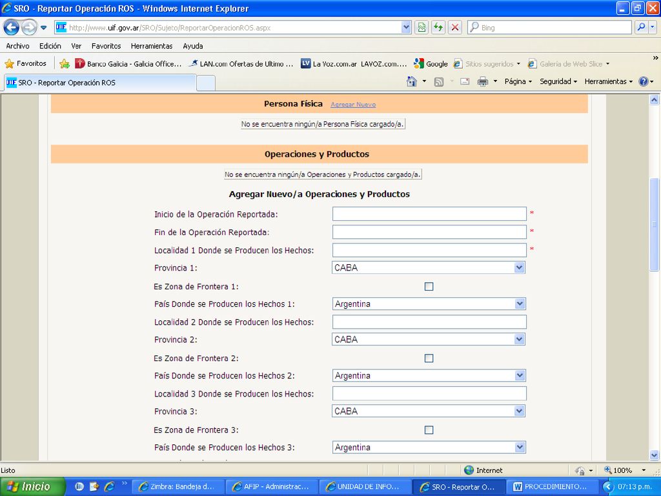Tick the Es Zona de Frontera 2 checkbox
This screenshot has width=661, height=496.
coord(429,358)
